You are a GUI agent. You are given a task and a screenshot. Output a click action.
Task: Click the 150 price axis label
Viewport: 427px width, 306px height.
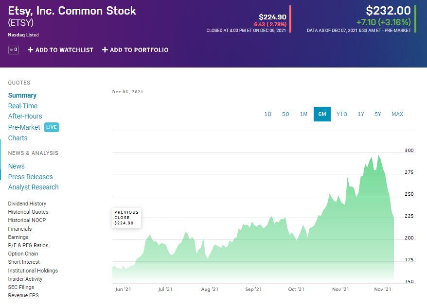pyautogui.click(x=409, y=282)
